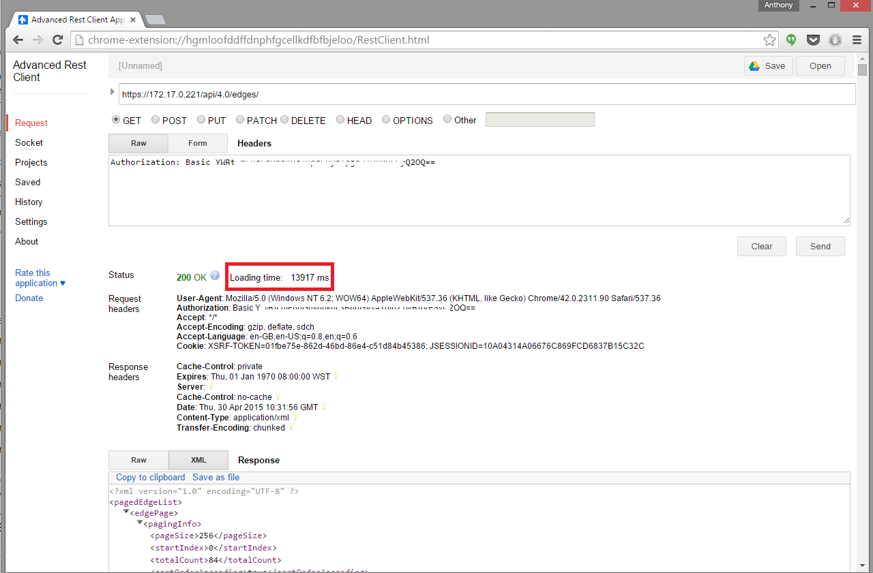Screen dimensions: 873x573
Task: Open Settings in the sidebar
Action: click(31, 222)
